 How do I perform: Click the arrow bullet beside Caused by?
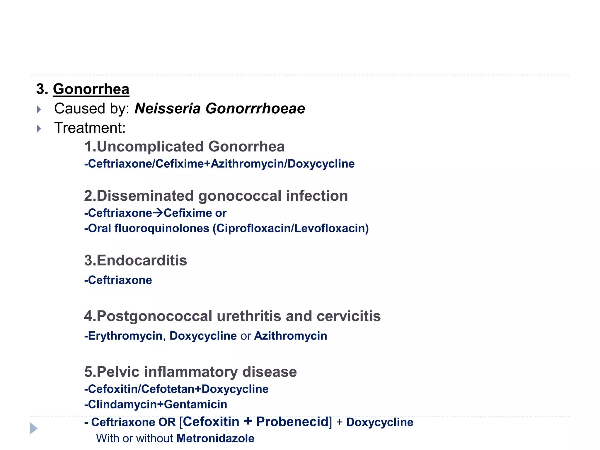pyautogui.click(x=39, y=110)
